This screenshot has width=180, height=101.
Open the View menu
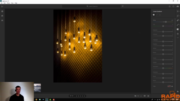click(12, 3)
